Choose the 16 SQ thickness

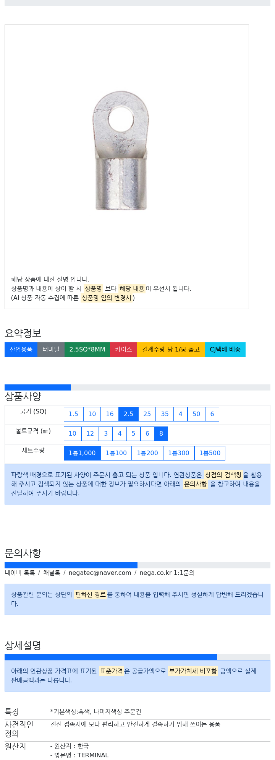pos(110,414)
